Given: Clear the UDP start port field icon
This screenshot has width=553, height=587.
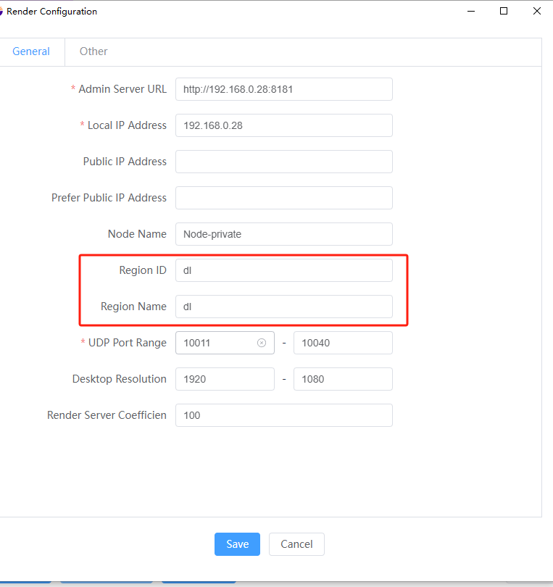Looking at the screenshot, I should click(x=262, y=343).
